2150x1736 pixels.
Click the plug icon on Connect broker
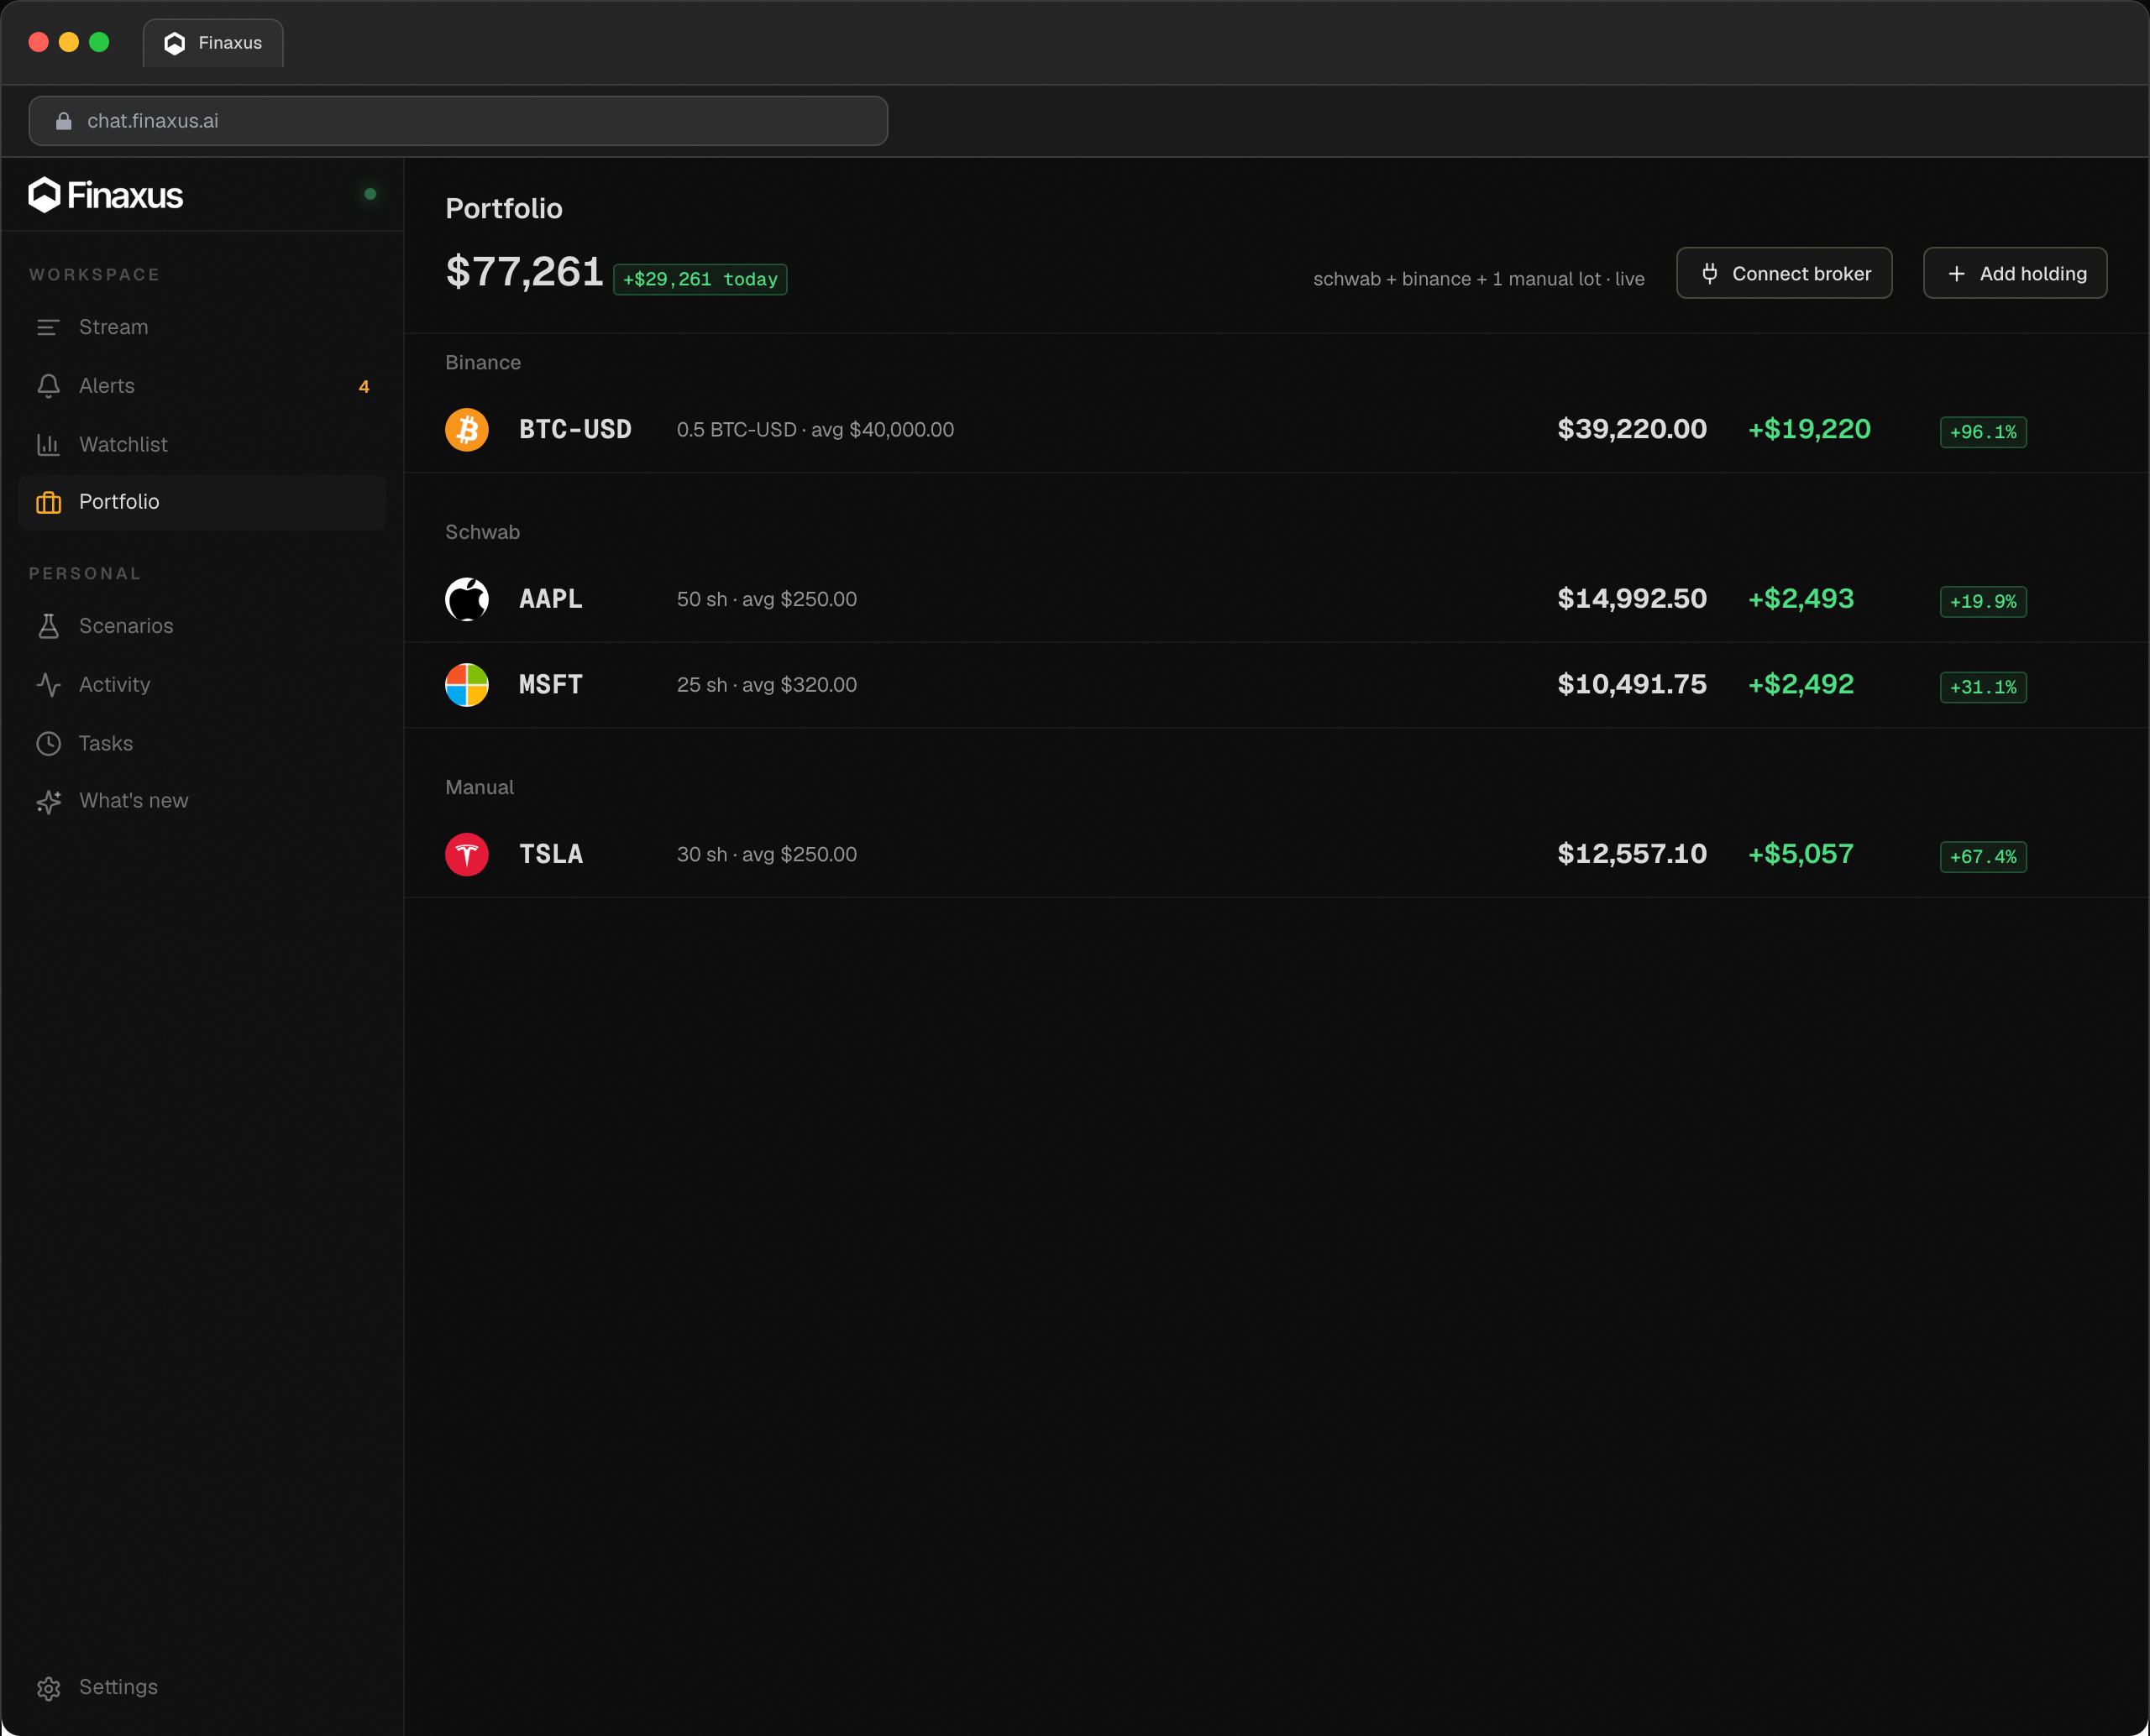pos(1710,273)
